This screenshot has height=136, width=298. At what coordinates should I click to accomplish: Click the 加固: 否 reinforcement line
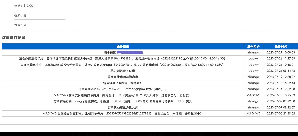coord(21,25)
